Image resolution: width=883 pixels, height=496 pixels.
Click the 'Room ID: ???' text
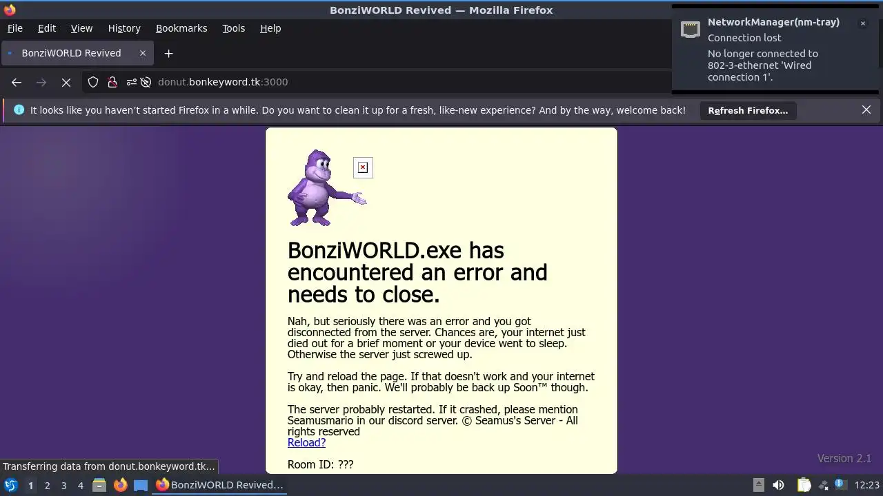pyautogui.click(x=320, y=464)
